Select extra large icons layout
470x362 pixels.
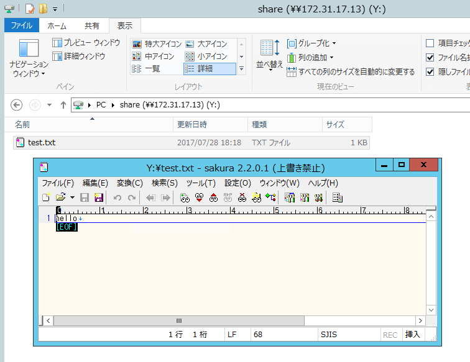157,44
